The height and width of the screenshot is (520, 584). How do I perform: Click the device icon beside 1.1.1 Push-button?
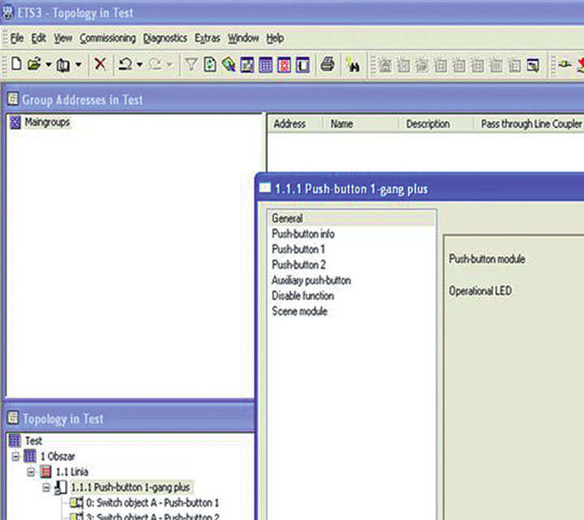[61, 488]
